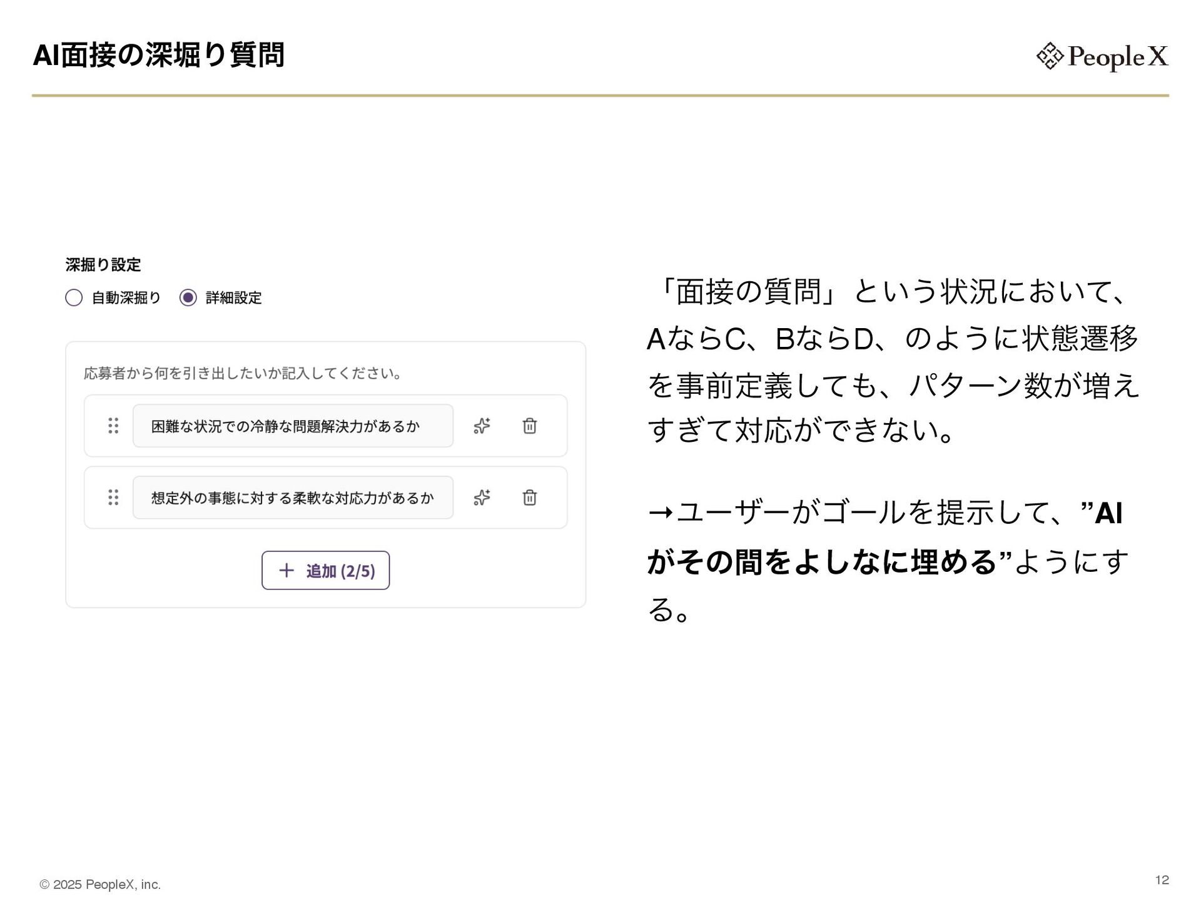Click the AI sparkle icon for 想定外の事態 row
The height and width of the screenshot is (900, 1201).
[482, 497]
